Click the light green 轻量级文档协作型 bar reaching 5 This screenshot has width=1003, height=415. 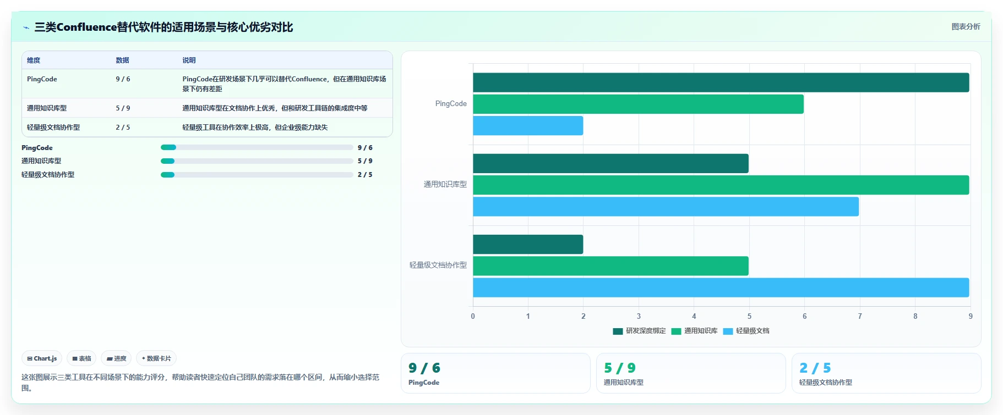click(x=610, y=266)
